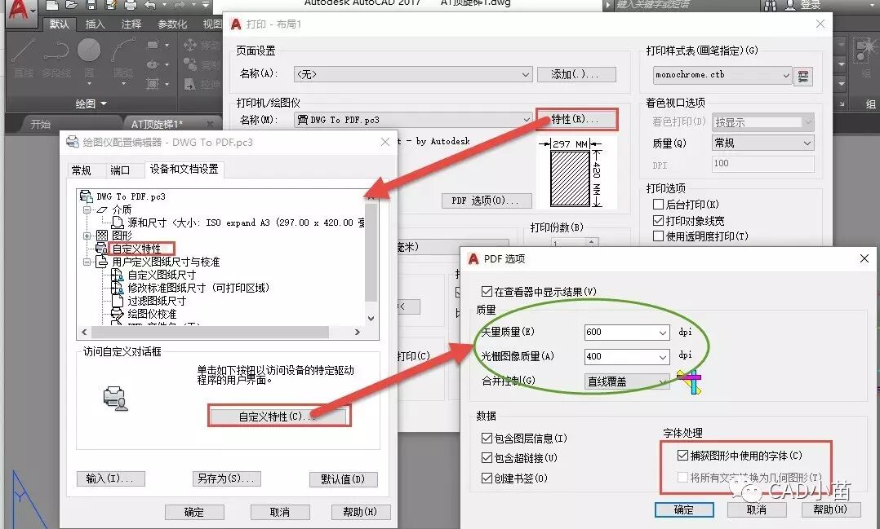The width and height of the screenshot is (880, 529).
Task: Switch to the Ports (端口) tab in plotter editor
Action: coord(120,170)
